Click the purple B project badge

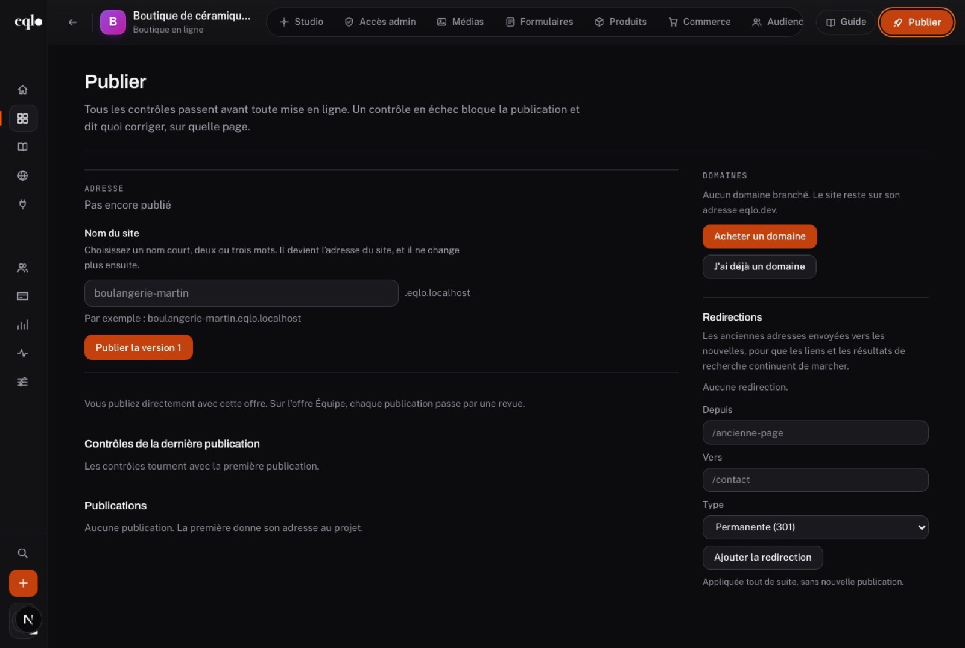pyautogui.click(x=113, y=22)
